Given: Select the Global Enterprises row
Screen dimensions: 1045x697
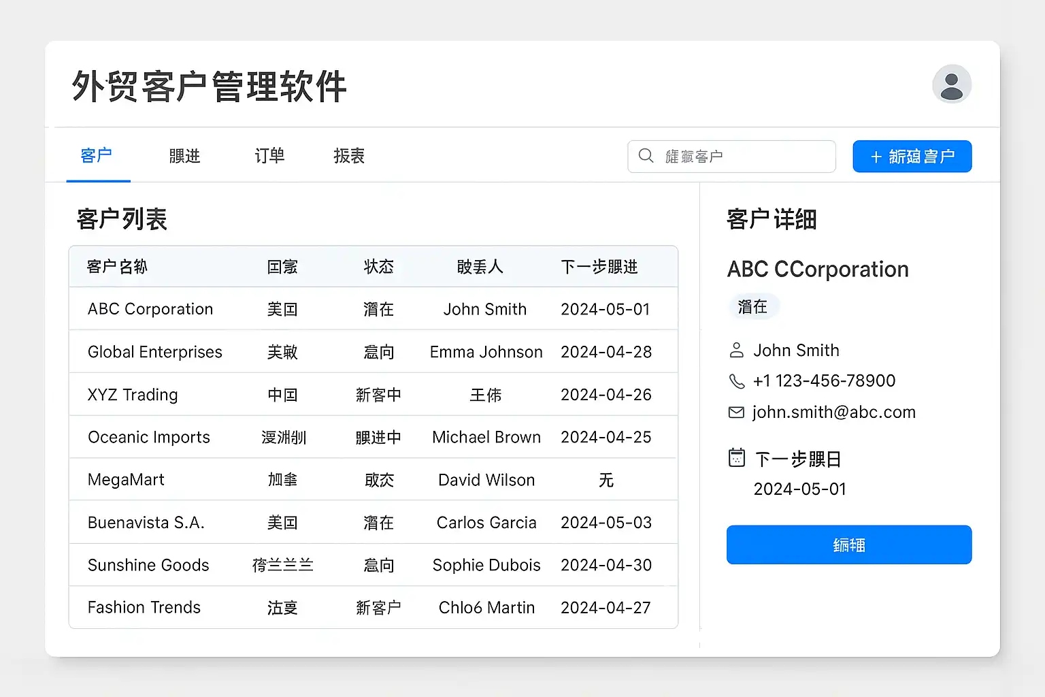Looking at the screenshot, I should pos(155,352).
